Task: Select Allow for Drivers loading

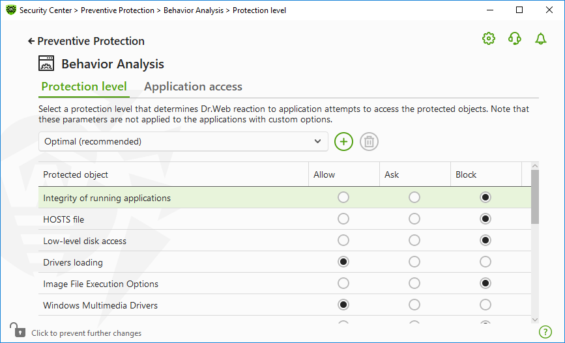Action: pyautogui.click(x=343, y=262)
